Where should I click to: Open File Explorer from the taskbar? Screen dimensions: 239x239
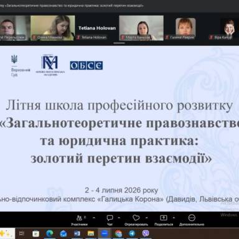91,233
